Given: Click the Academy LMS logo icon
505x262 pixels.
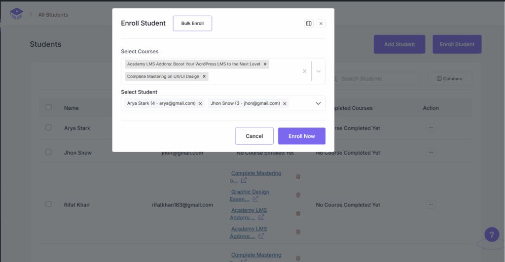Looking at the screenshot, I should (16, 14).
